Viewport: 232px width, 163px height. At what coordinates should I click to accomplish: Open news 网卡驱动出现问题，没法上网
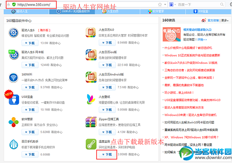click(x=188, y=145)
